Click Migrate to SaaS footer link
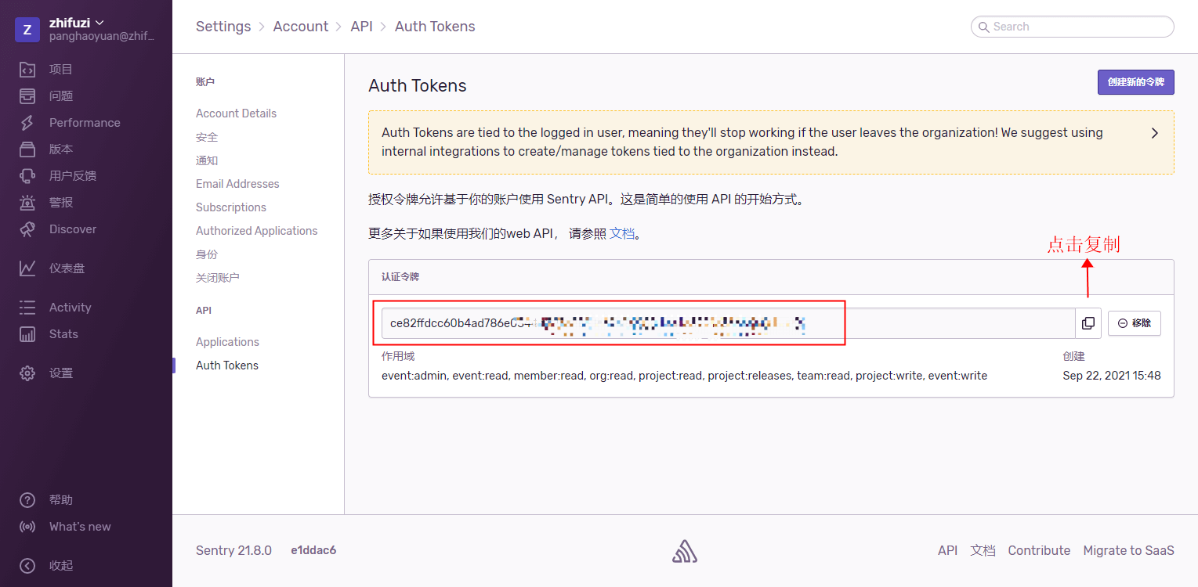The image size is (1198, 587). (1128, 551)
